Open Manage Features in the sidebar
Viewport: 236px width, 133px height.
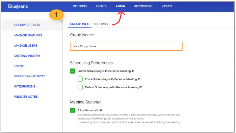[28, 35]
